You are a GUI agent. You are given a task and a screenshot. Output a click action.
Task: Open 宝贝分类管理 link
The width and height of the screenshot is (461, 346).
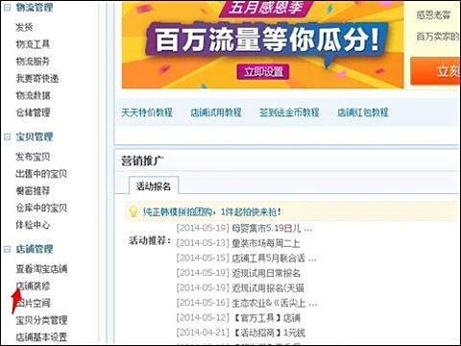41,320
